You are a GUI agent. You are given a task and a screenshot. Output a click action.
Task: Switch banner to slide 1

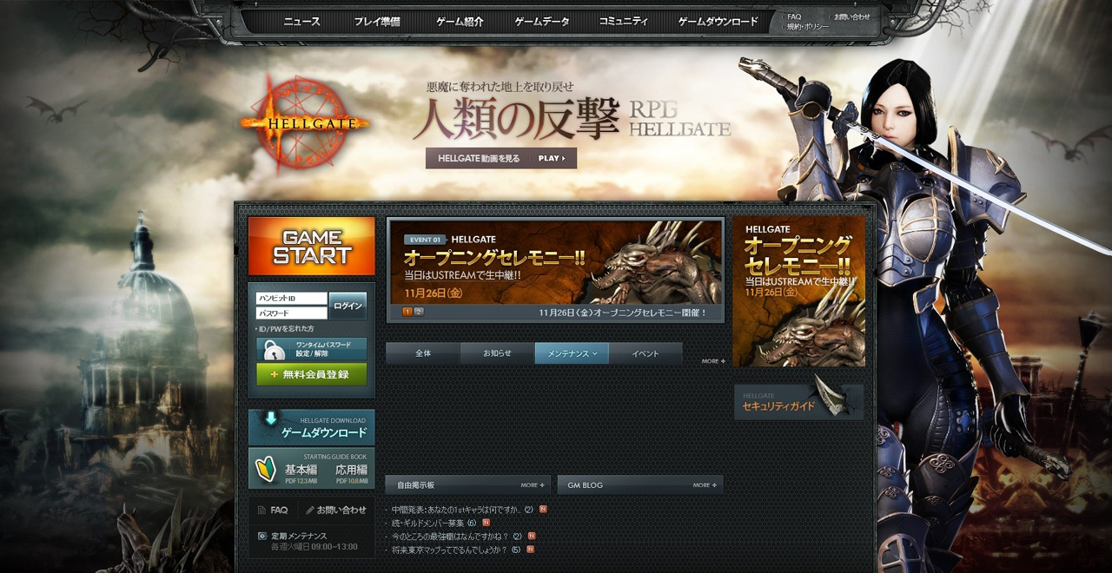(x=407, y=312)
